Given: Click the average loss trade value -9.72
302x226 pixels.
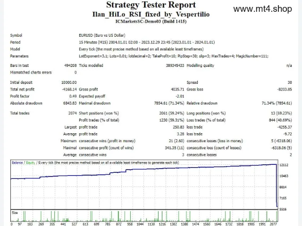Looking at the screenshot, I should point(287,134).
